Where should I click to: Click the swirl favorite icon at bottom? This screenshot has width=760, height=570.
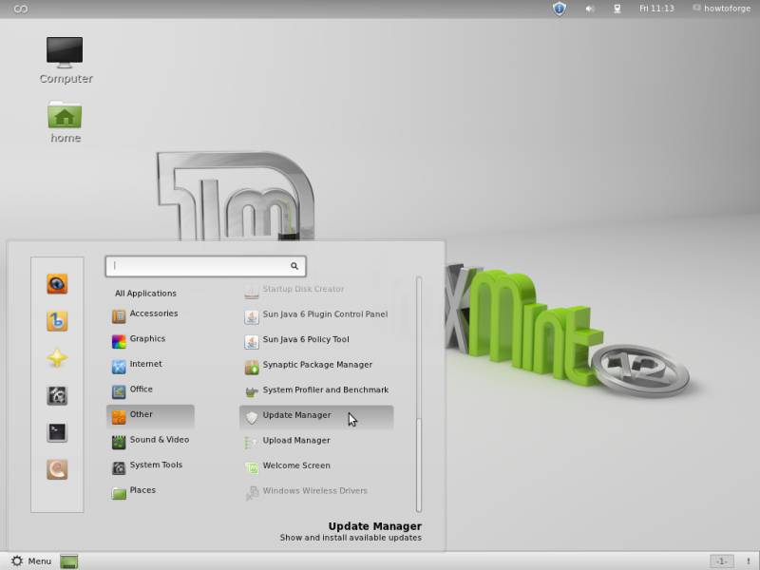57,469
